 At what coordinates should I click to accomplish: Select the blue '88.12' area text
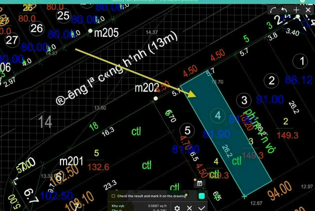coord(299,80)
